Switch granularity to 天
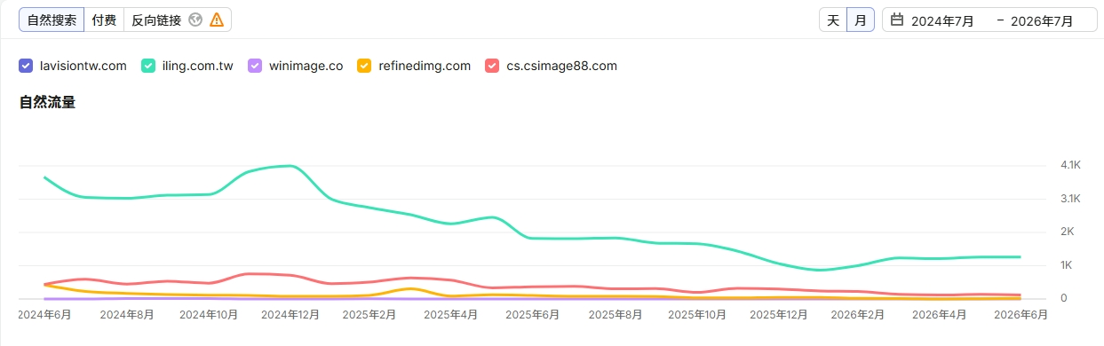 click(833, 20)
